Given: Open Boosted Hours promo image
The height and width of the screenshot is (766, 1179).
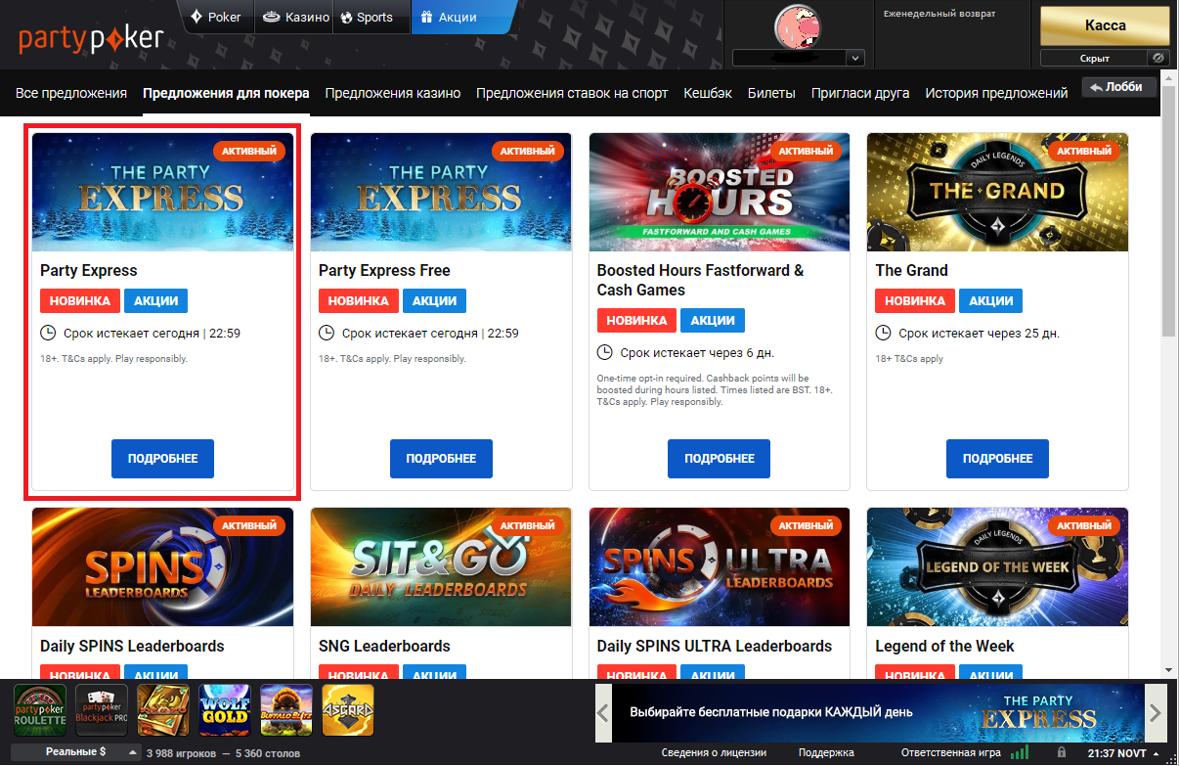Looking at the screenshot, I should point(720,193).
